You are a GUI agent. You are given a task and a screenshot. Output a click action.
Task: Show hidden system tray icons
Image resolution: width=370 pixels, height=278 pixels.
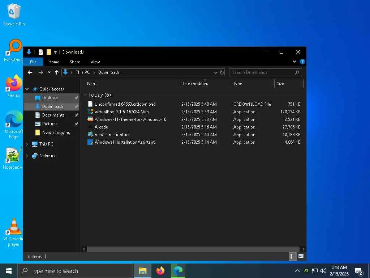click(297, 271)
